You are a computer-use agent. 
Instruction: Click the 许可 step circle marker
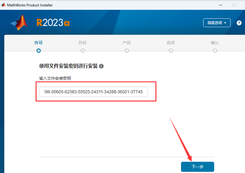coord(39,51)
